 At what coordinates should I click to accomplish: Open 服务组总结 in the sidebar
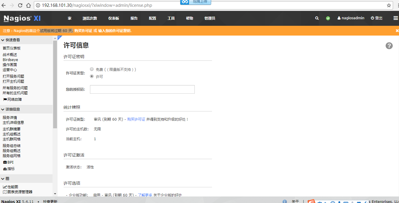tap(12, 146)
